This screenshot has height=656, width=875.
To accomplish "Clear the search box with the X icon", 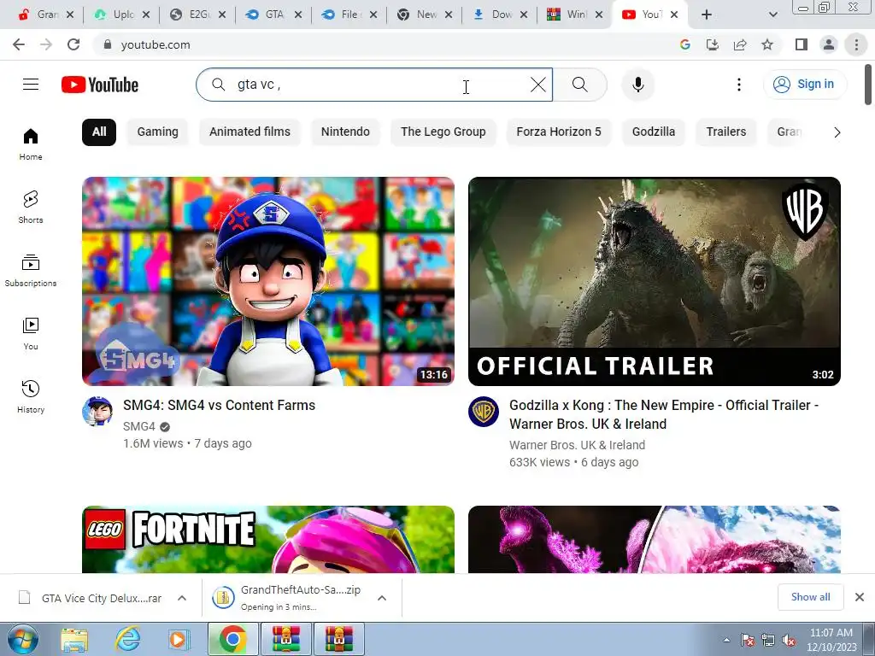I will click(538, 85).
